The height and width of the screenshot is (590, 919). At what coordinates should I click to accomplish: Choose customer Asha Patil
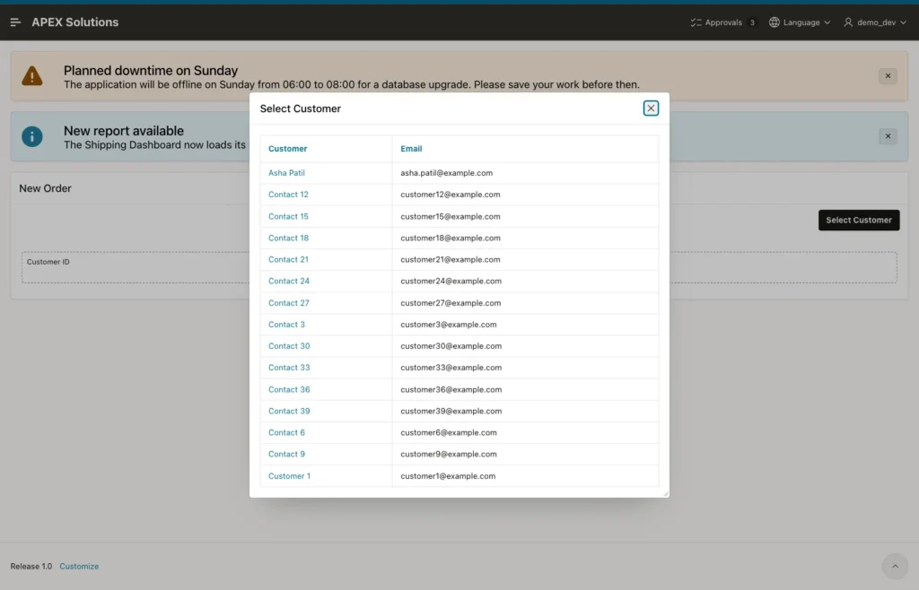[286, 173]
